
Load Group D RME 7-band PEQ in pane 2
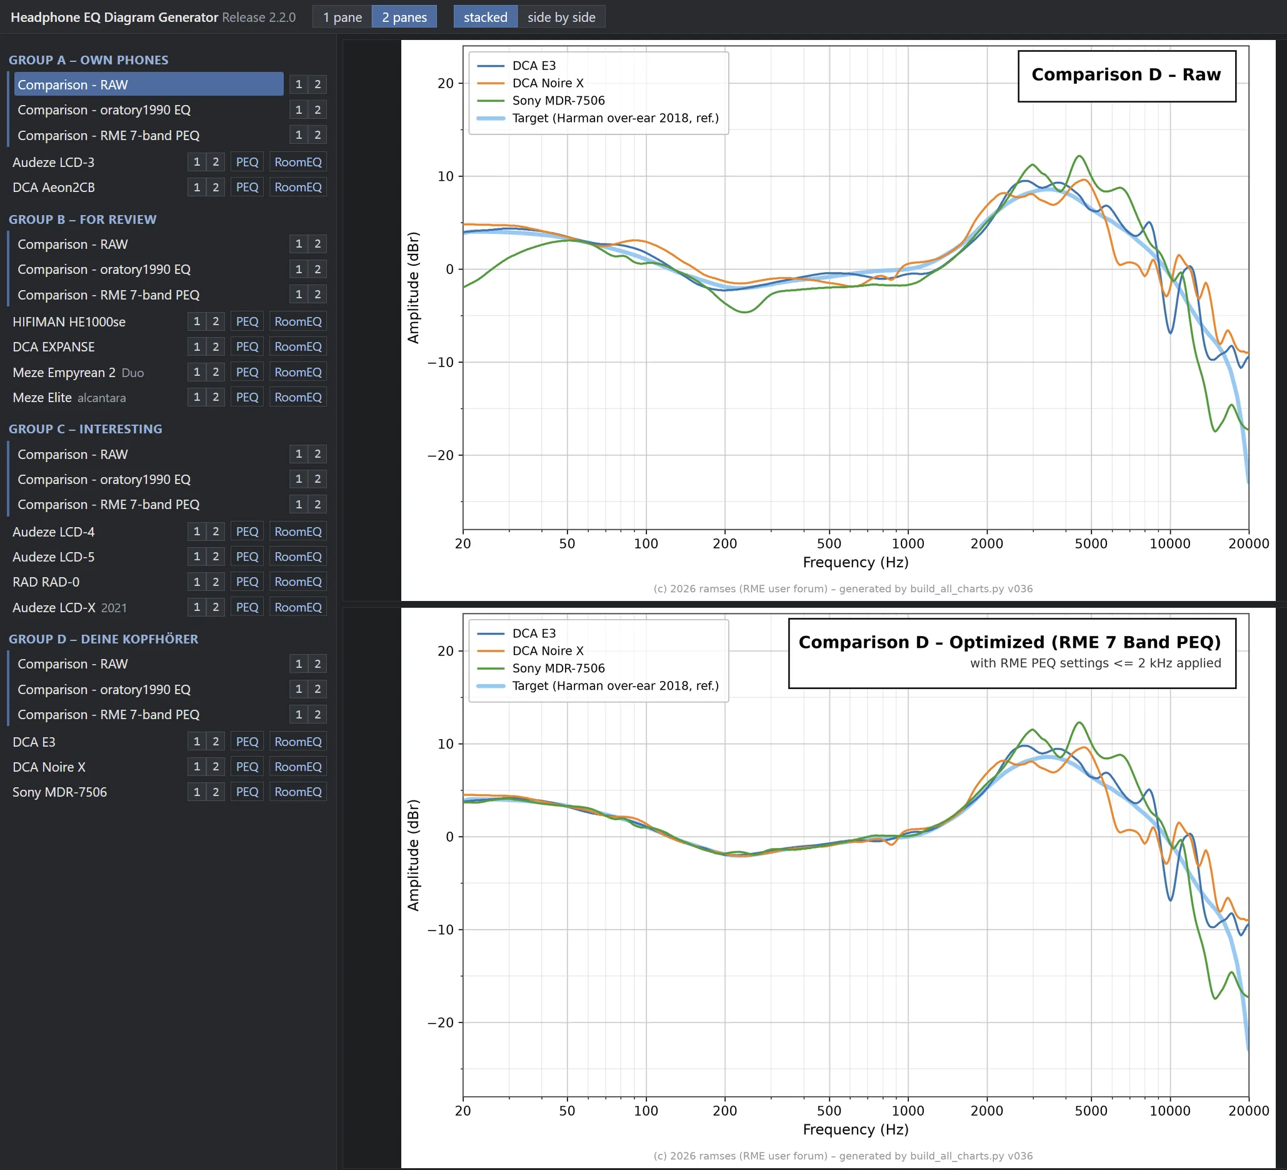coord(318,715)
